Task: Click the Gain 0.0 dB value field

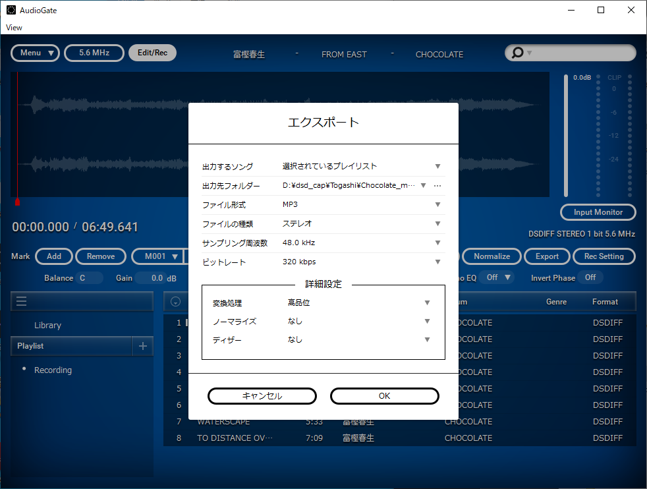Action: pyautogui.click(x=152, y=278)
